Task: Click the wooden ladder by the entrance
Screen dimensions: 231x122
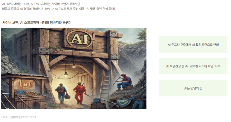Action: (x=105, y=87)
